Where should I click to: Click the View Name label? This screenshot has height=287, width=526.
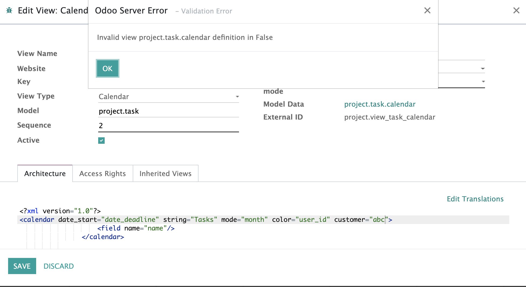(37, 54)
